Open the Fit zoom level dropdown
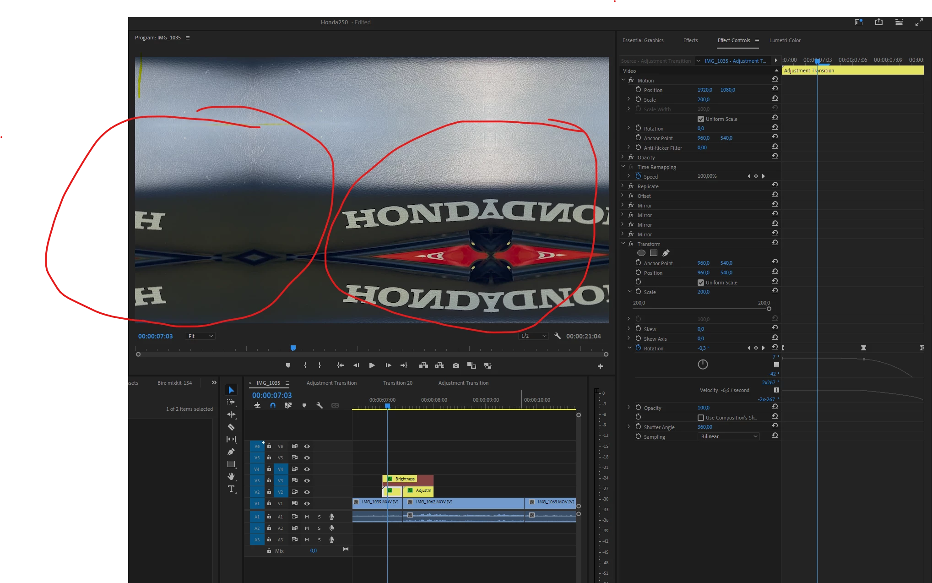 point(200,336)
